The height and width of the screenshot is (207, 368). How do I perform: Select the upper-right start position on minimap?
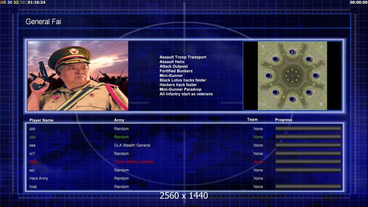coord(309,59)
